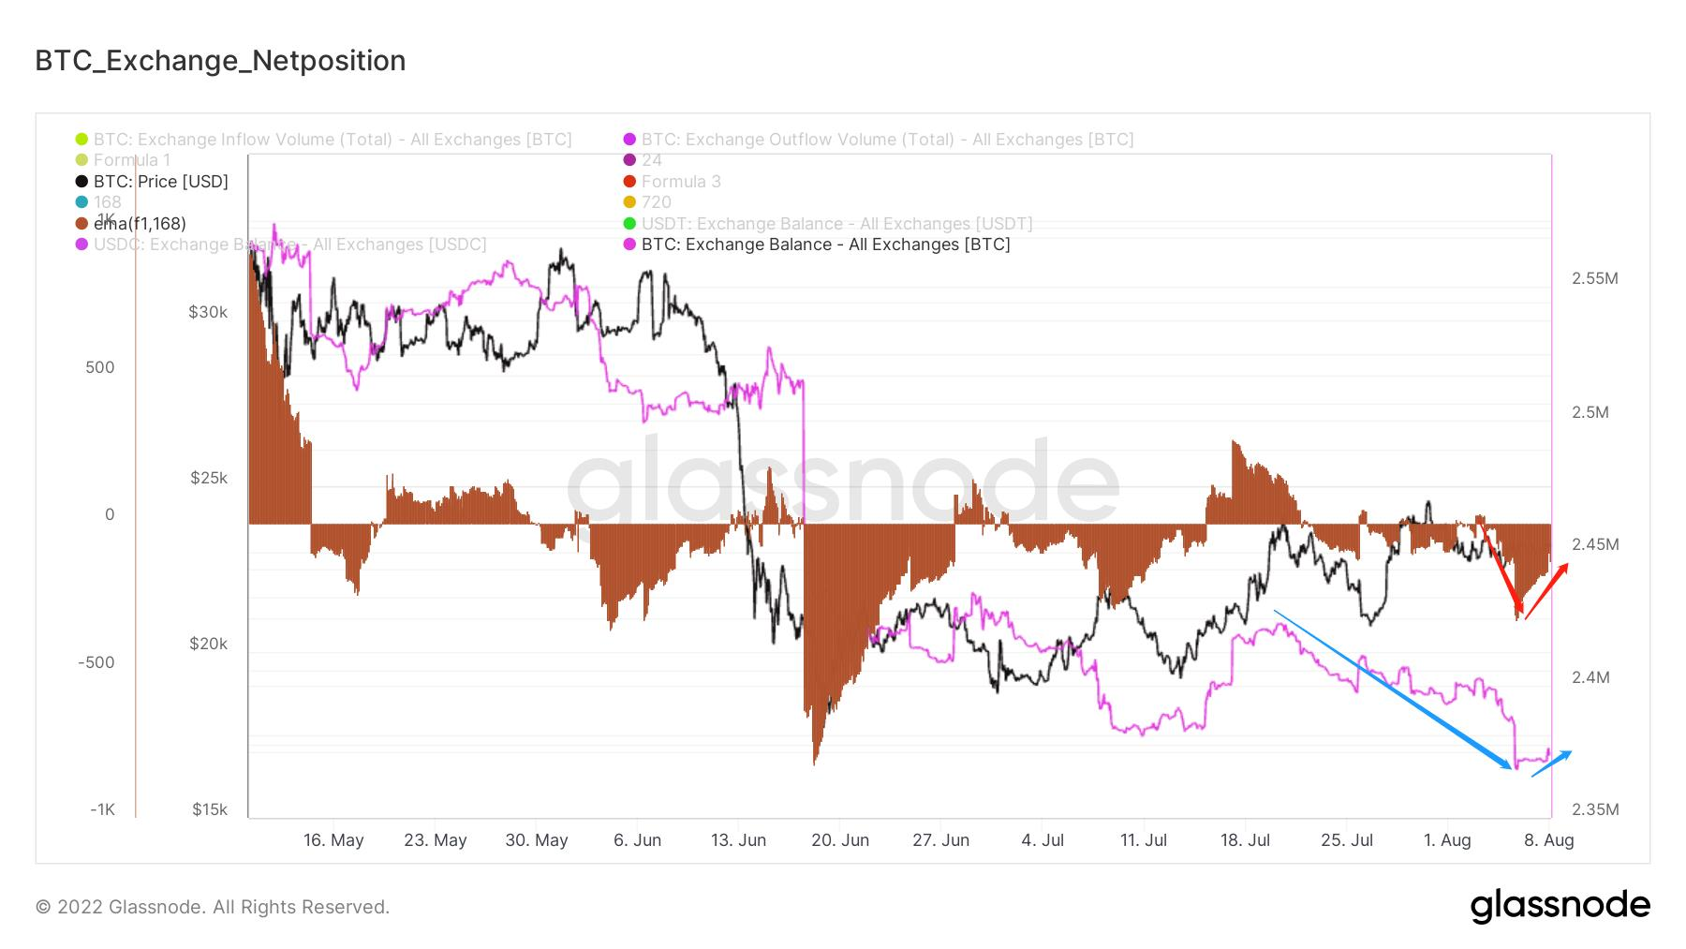Click the purple 24 legend dot
The width and height of the screenshot is (1686, 949).
(629, 160)
